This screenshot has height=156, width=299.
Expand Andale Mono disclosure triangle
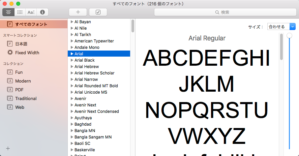coord(72,47)
